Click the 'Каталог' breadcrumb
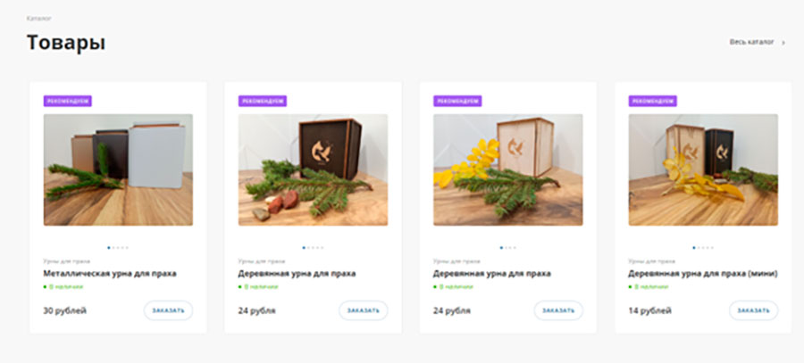804x363 pixels. (x=39, y=19)
